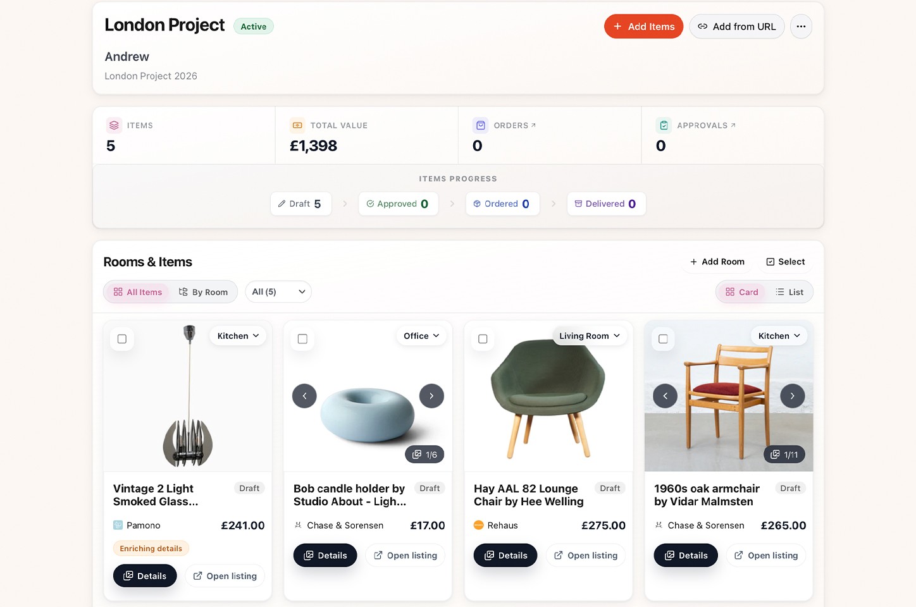Open the oak armchair 1/11 image gallery badge
Image resolution: width=916 pixels, height=607 pixels.
[784, 455]
